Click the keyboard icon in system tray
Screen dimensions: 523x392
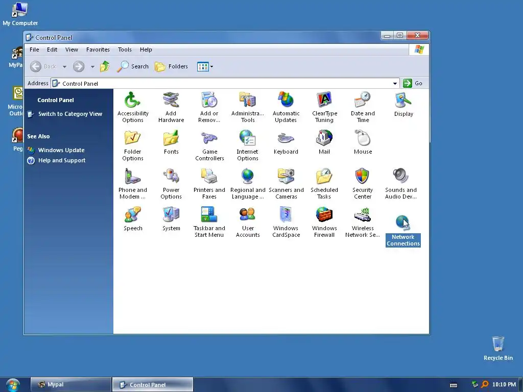point(454,385)
